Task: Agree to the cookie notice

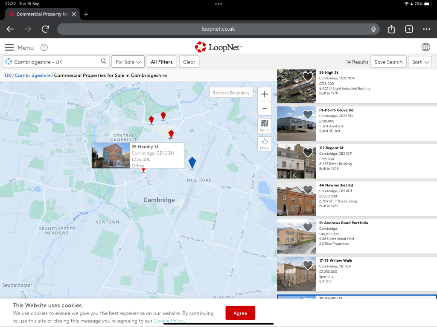Action: click(x=240, y=313)
